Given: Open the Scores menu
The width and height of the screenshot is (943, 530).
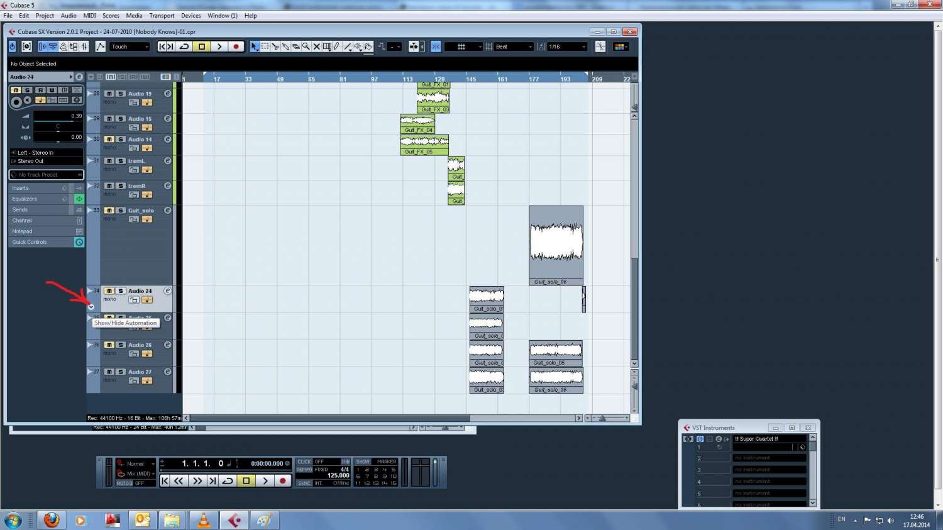Looking at the screenshot, I should [111, 16].
